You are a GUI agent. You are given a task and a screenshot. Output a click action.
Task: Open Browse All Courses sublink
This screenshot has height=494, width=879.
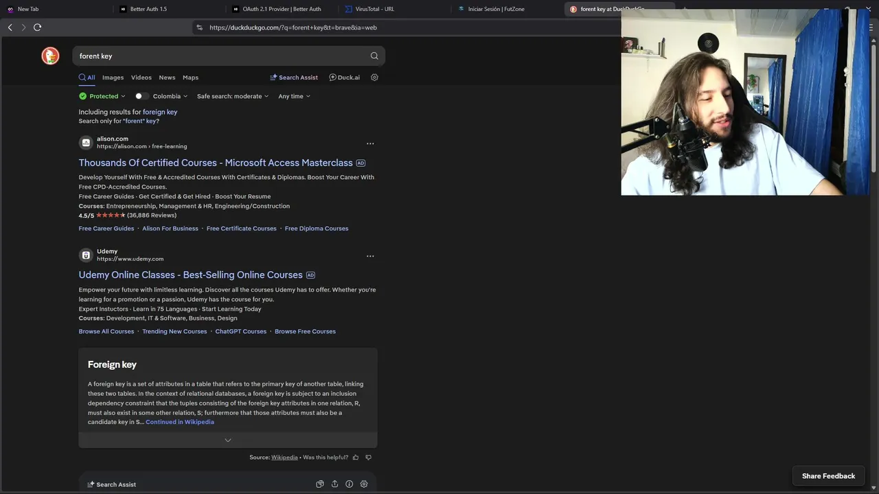(x=106, y=331)
